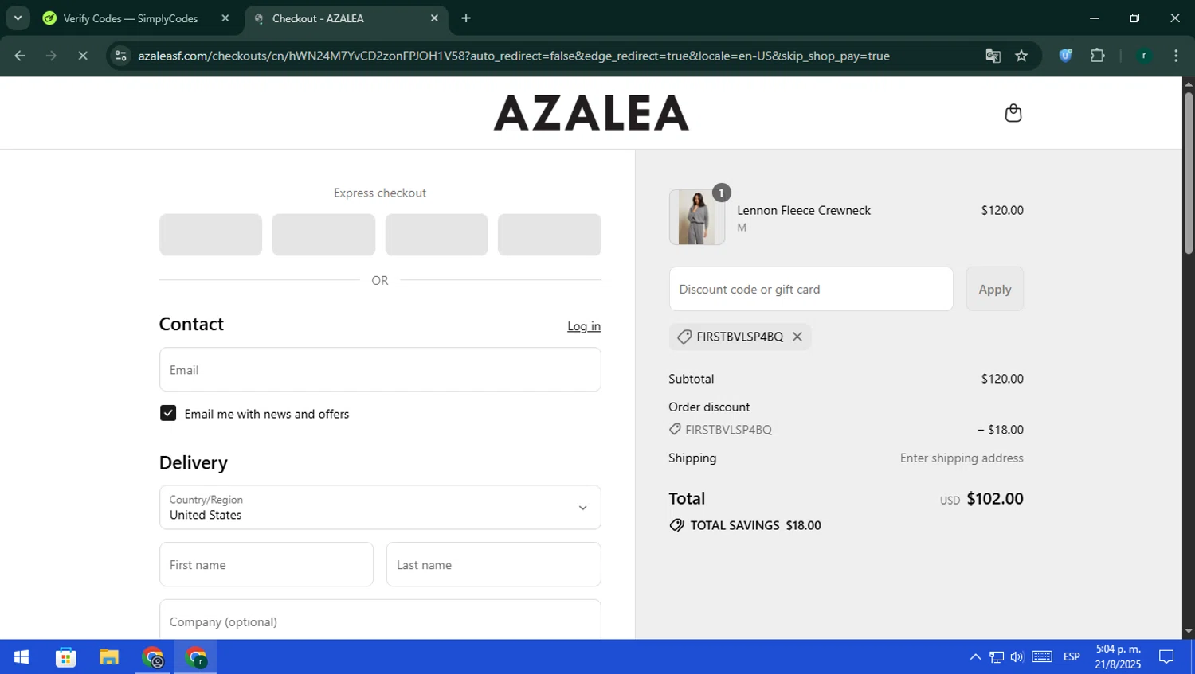View site information icon
This screenshot has height=674, width=1195.
(120, 56)
